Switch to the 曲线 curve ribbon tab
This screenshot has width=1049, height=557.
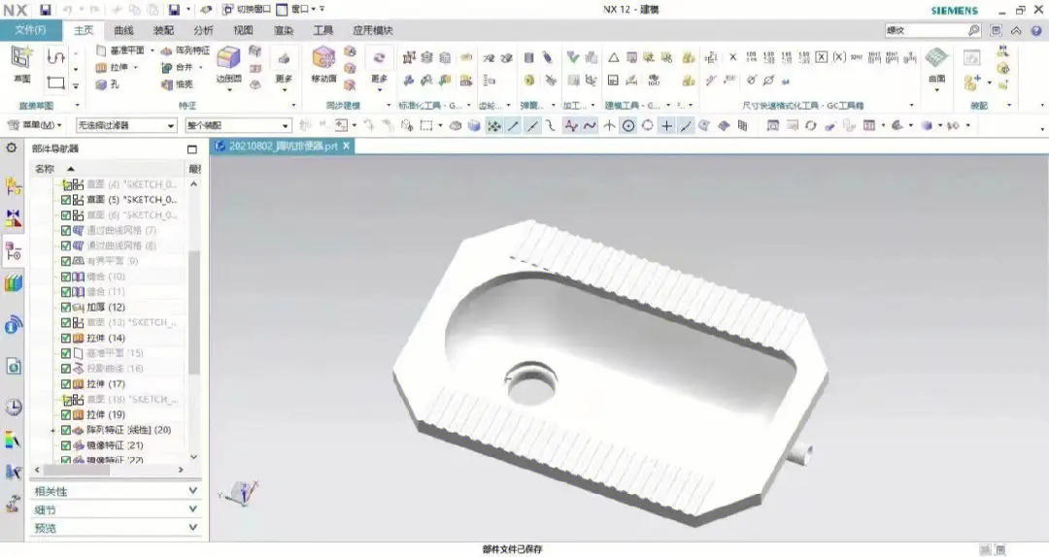click(123, 30)
